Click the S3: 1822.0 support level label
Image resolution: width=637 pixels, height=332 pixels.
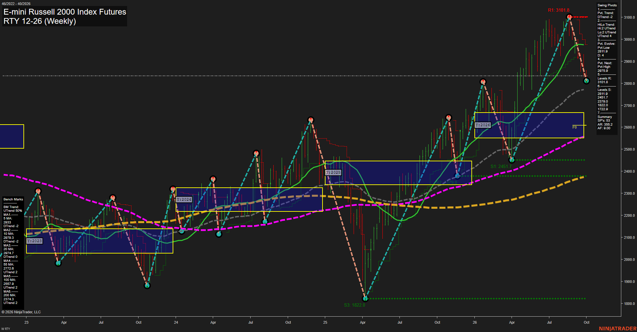(x=355, y=305)
